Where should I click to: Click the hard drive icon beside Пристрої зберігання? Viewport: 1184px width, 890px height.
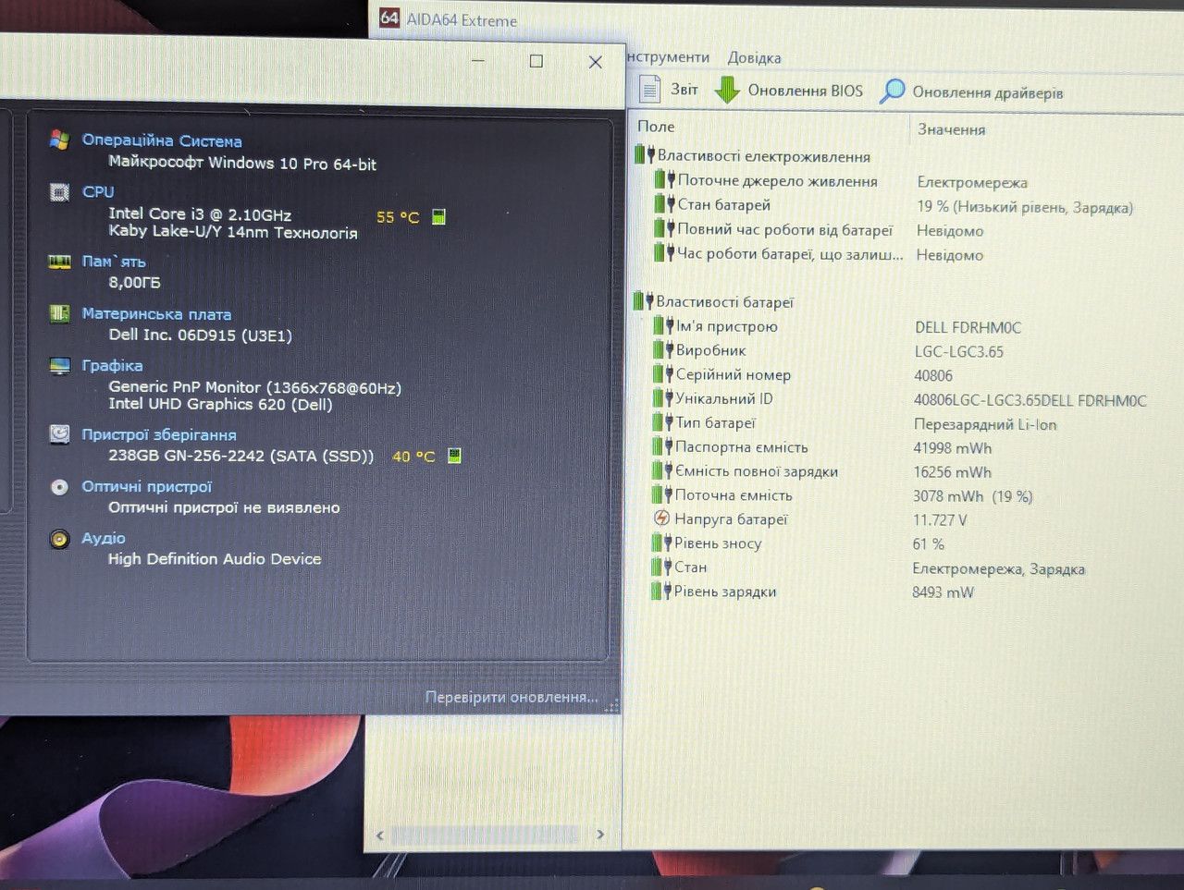click(59, 434)
